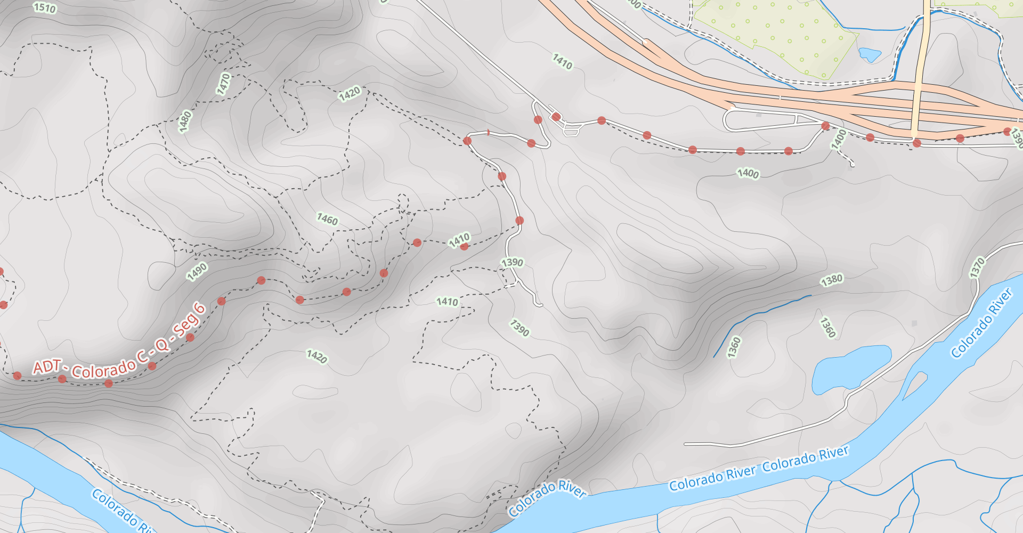Click the 1370 contour label beside the riverside road
Viewport: 1023px width, 533px height.
point(978,268)
